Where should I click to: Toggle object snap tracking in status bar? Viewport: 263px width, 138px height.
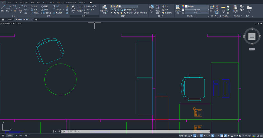point(213,136)
